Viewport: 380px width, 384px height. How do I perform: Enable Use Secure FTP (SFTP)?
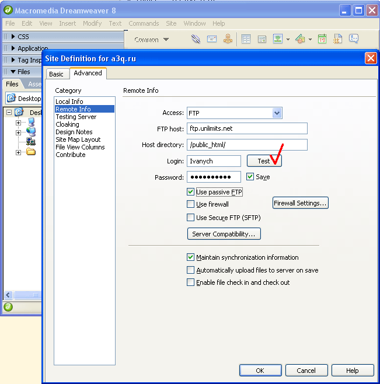(190, 218)
